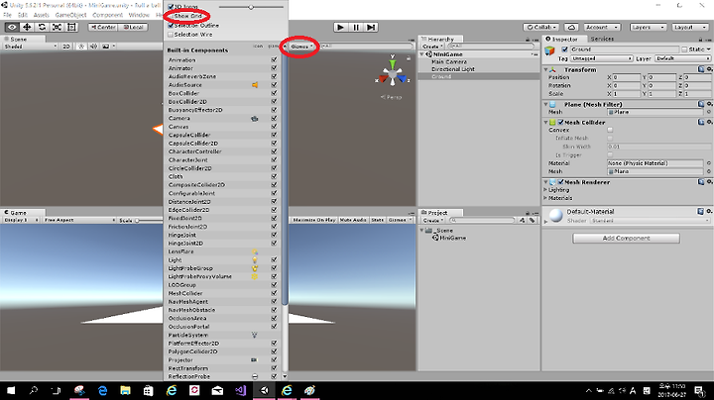Click the Ground object cube icon
This screenshot has height=400, width=714.
(x=550, y=50)
